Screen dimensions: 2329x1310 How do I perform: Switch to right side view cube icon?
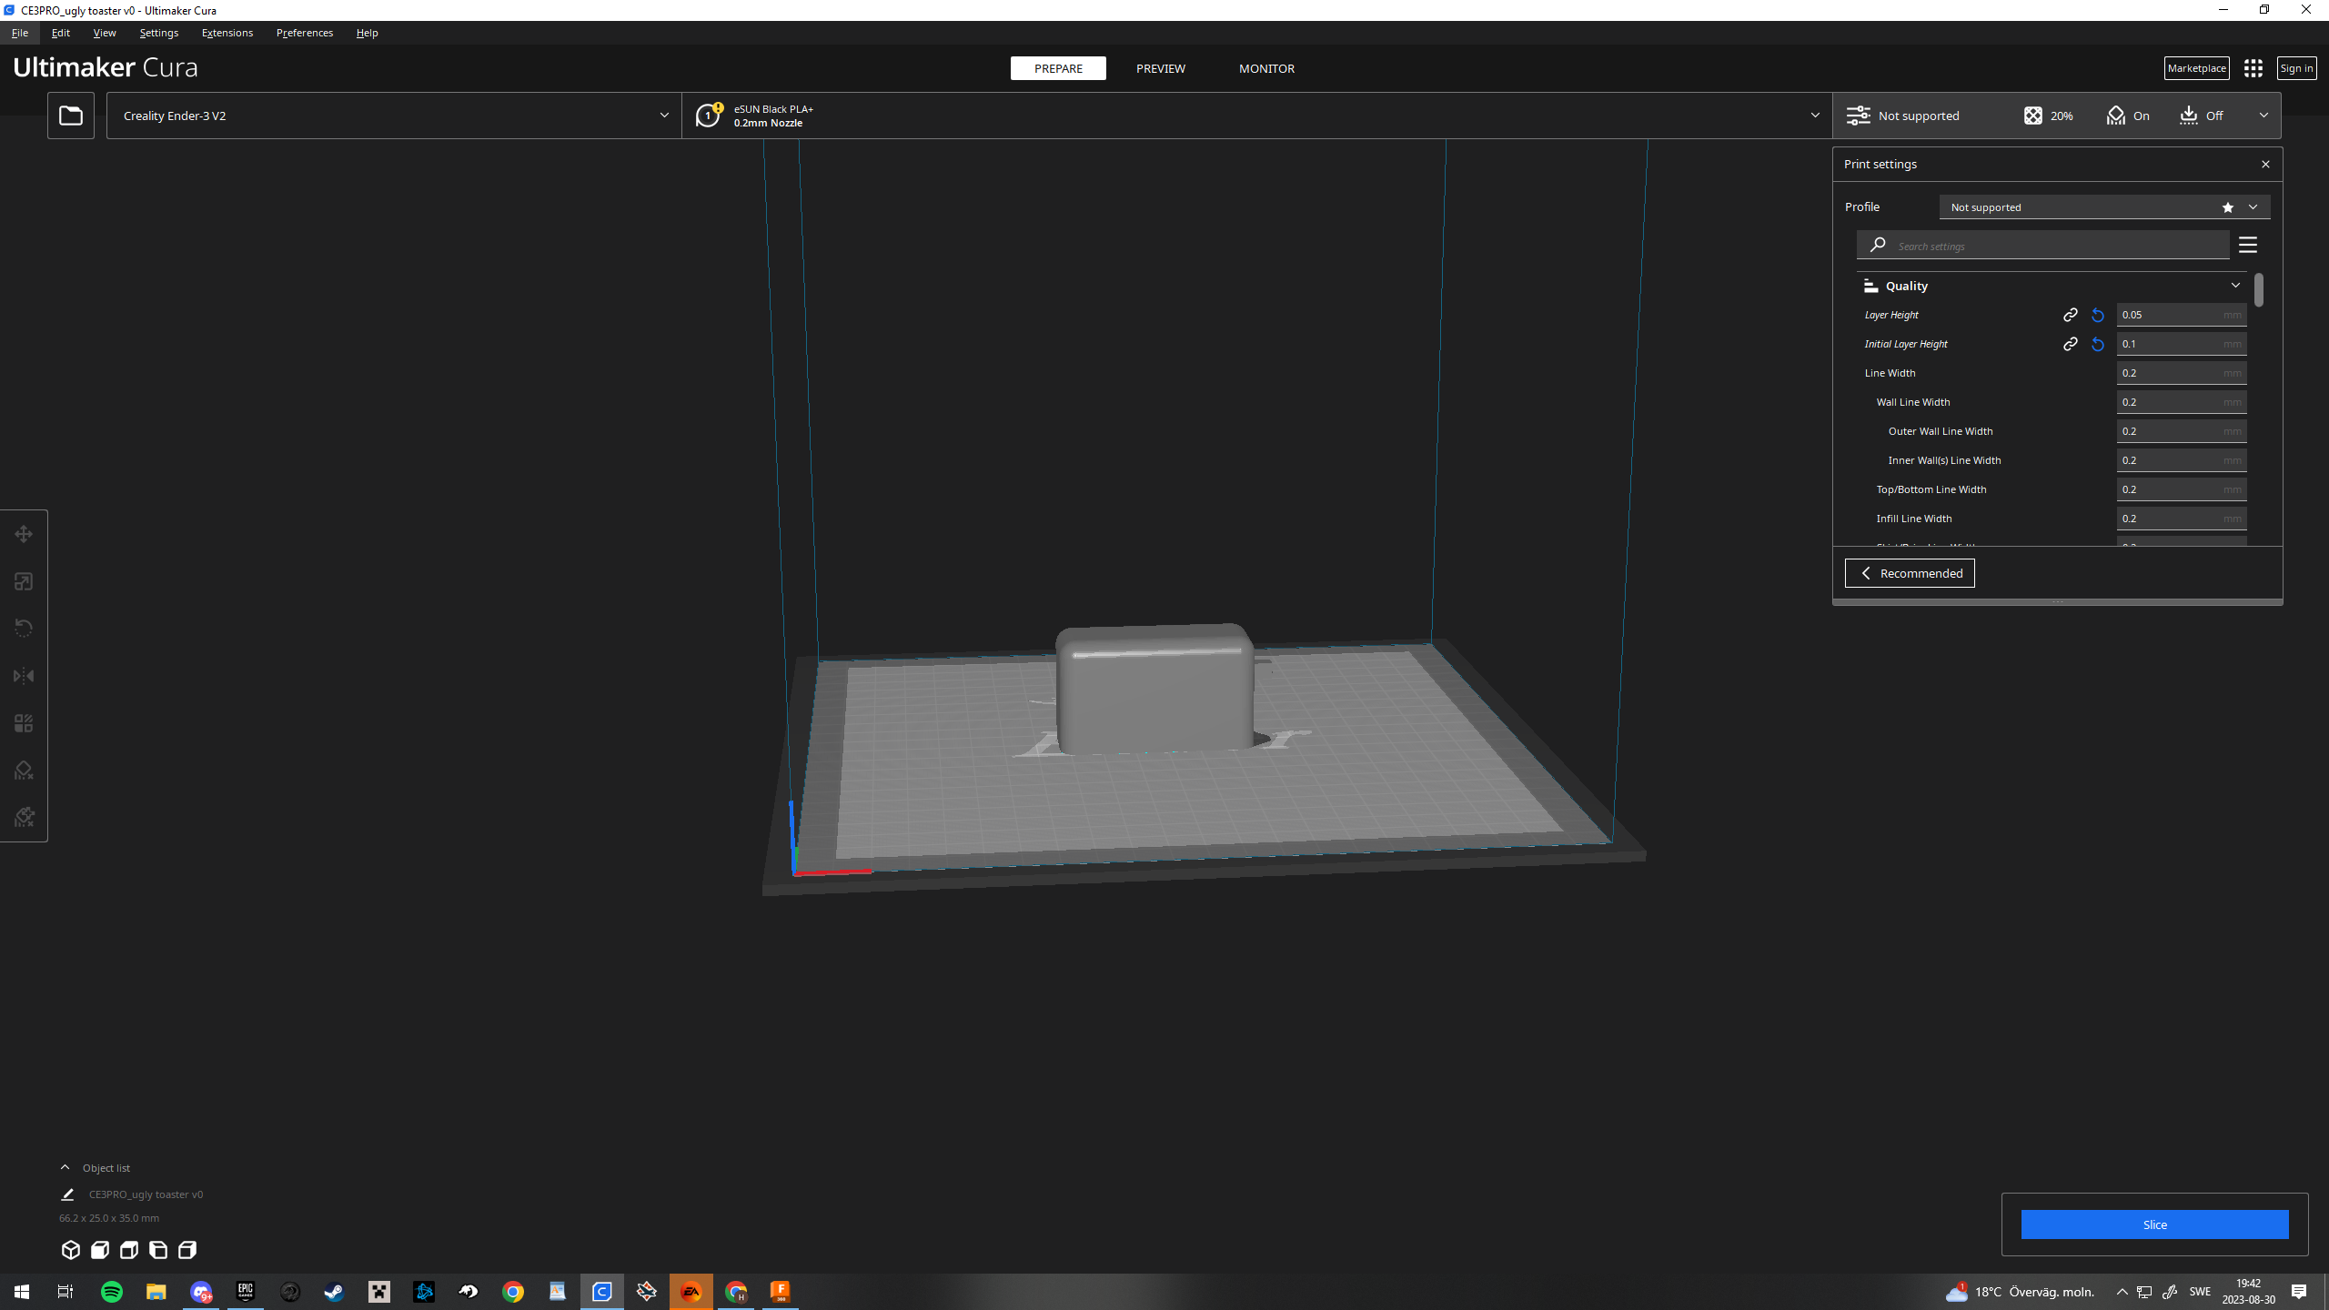coord(187,1250)
